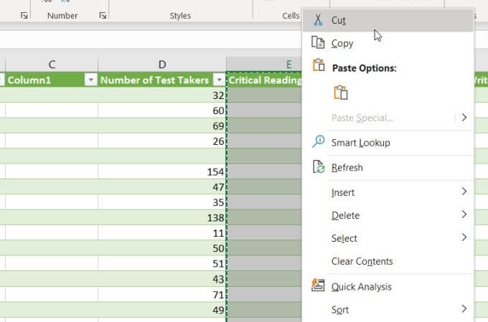Click the Cut scissors icon
The image size is (488, 322).
pyautogui.click(x=319, y=21)
